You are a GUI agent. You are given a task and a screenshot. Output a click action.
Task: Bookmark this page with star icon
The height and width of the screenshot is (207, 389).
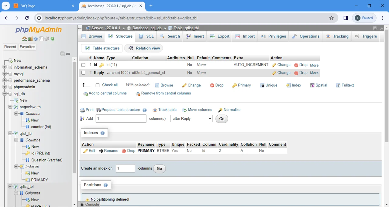click(331, 18)
